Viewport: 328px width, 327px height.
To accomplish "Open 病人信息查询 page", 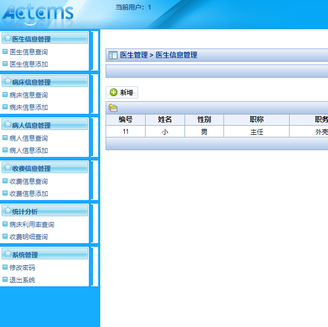I will [x=29, y=138].
